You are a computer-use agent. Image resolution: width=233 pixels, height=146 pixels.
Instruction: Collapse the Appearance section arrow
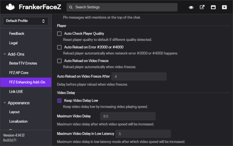coord(4,103)
